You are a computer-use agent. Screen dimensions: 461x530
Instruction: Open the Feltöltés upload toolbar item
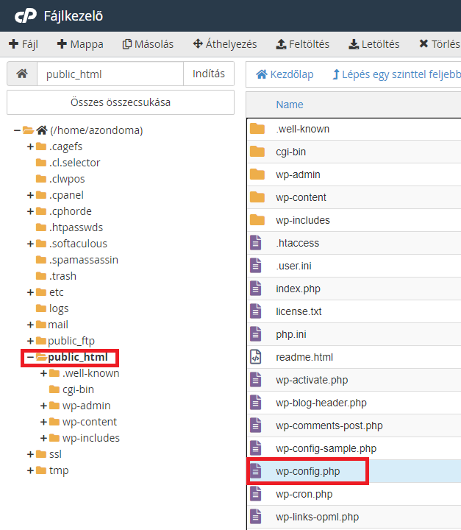coord(302,44)
